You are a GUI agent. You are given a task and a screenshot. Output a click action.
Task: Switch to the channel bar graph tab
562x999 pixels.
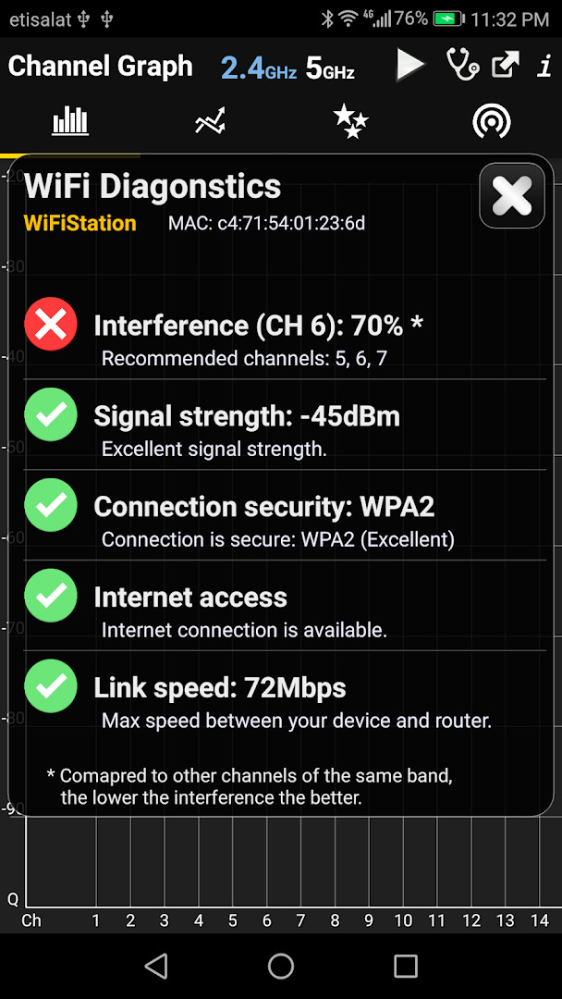pos(70,120)
